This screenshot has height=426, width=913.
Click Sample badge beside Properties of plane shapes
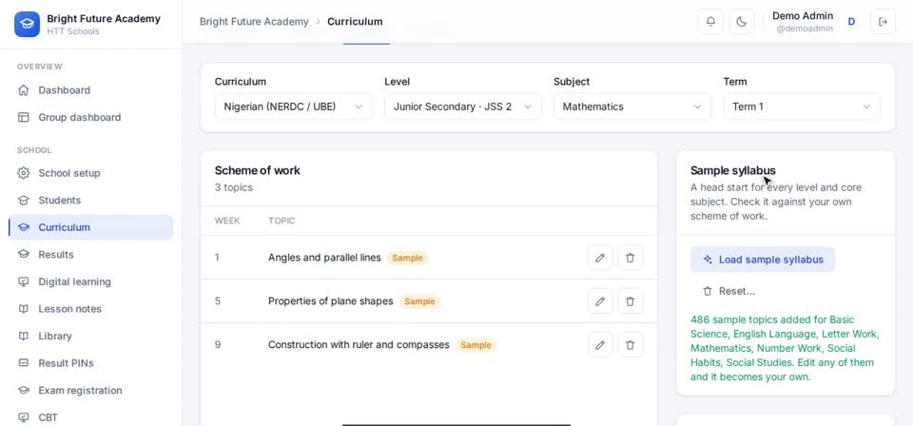(x=419, y=301)
